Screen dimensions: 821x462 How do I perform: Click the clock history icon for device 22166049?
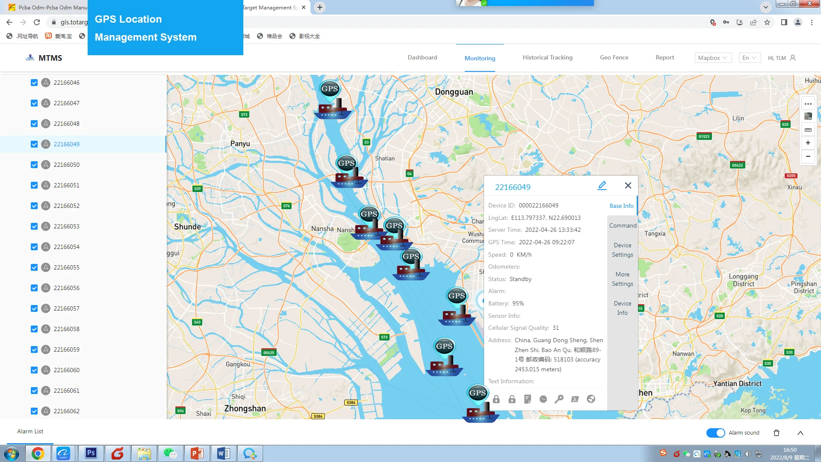point(543,399)
